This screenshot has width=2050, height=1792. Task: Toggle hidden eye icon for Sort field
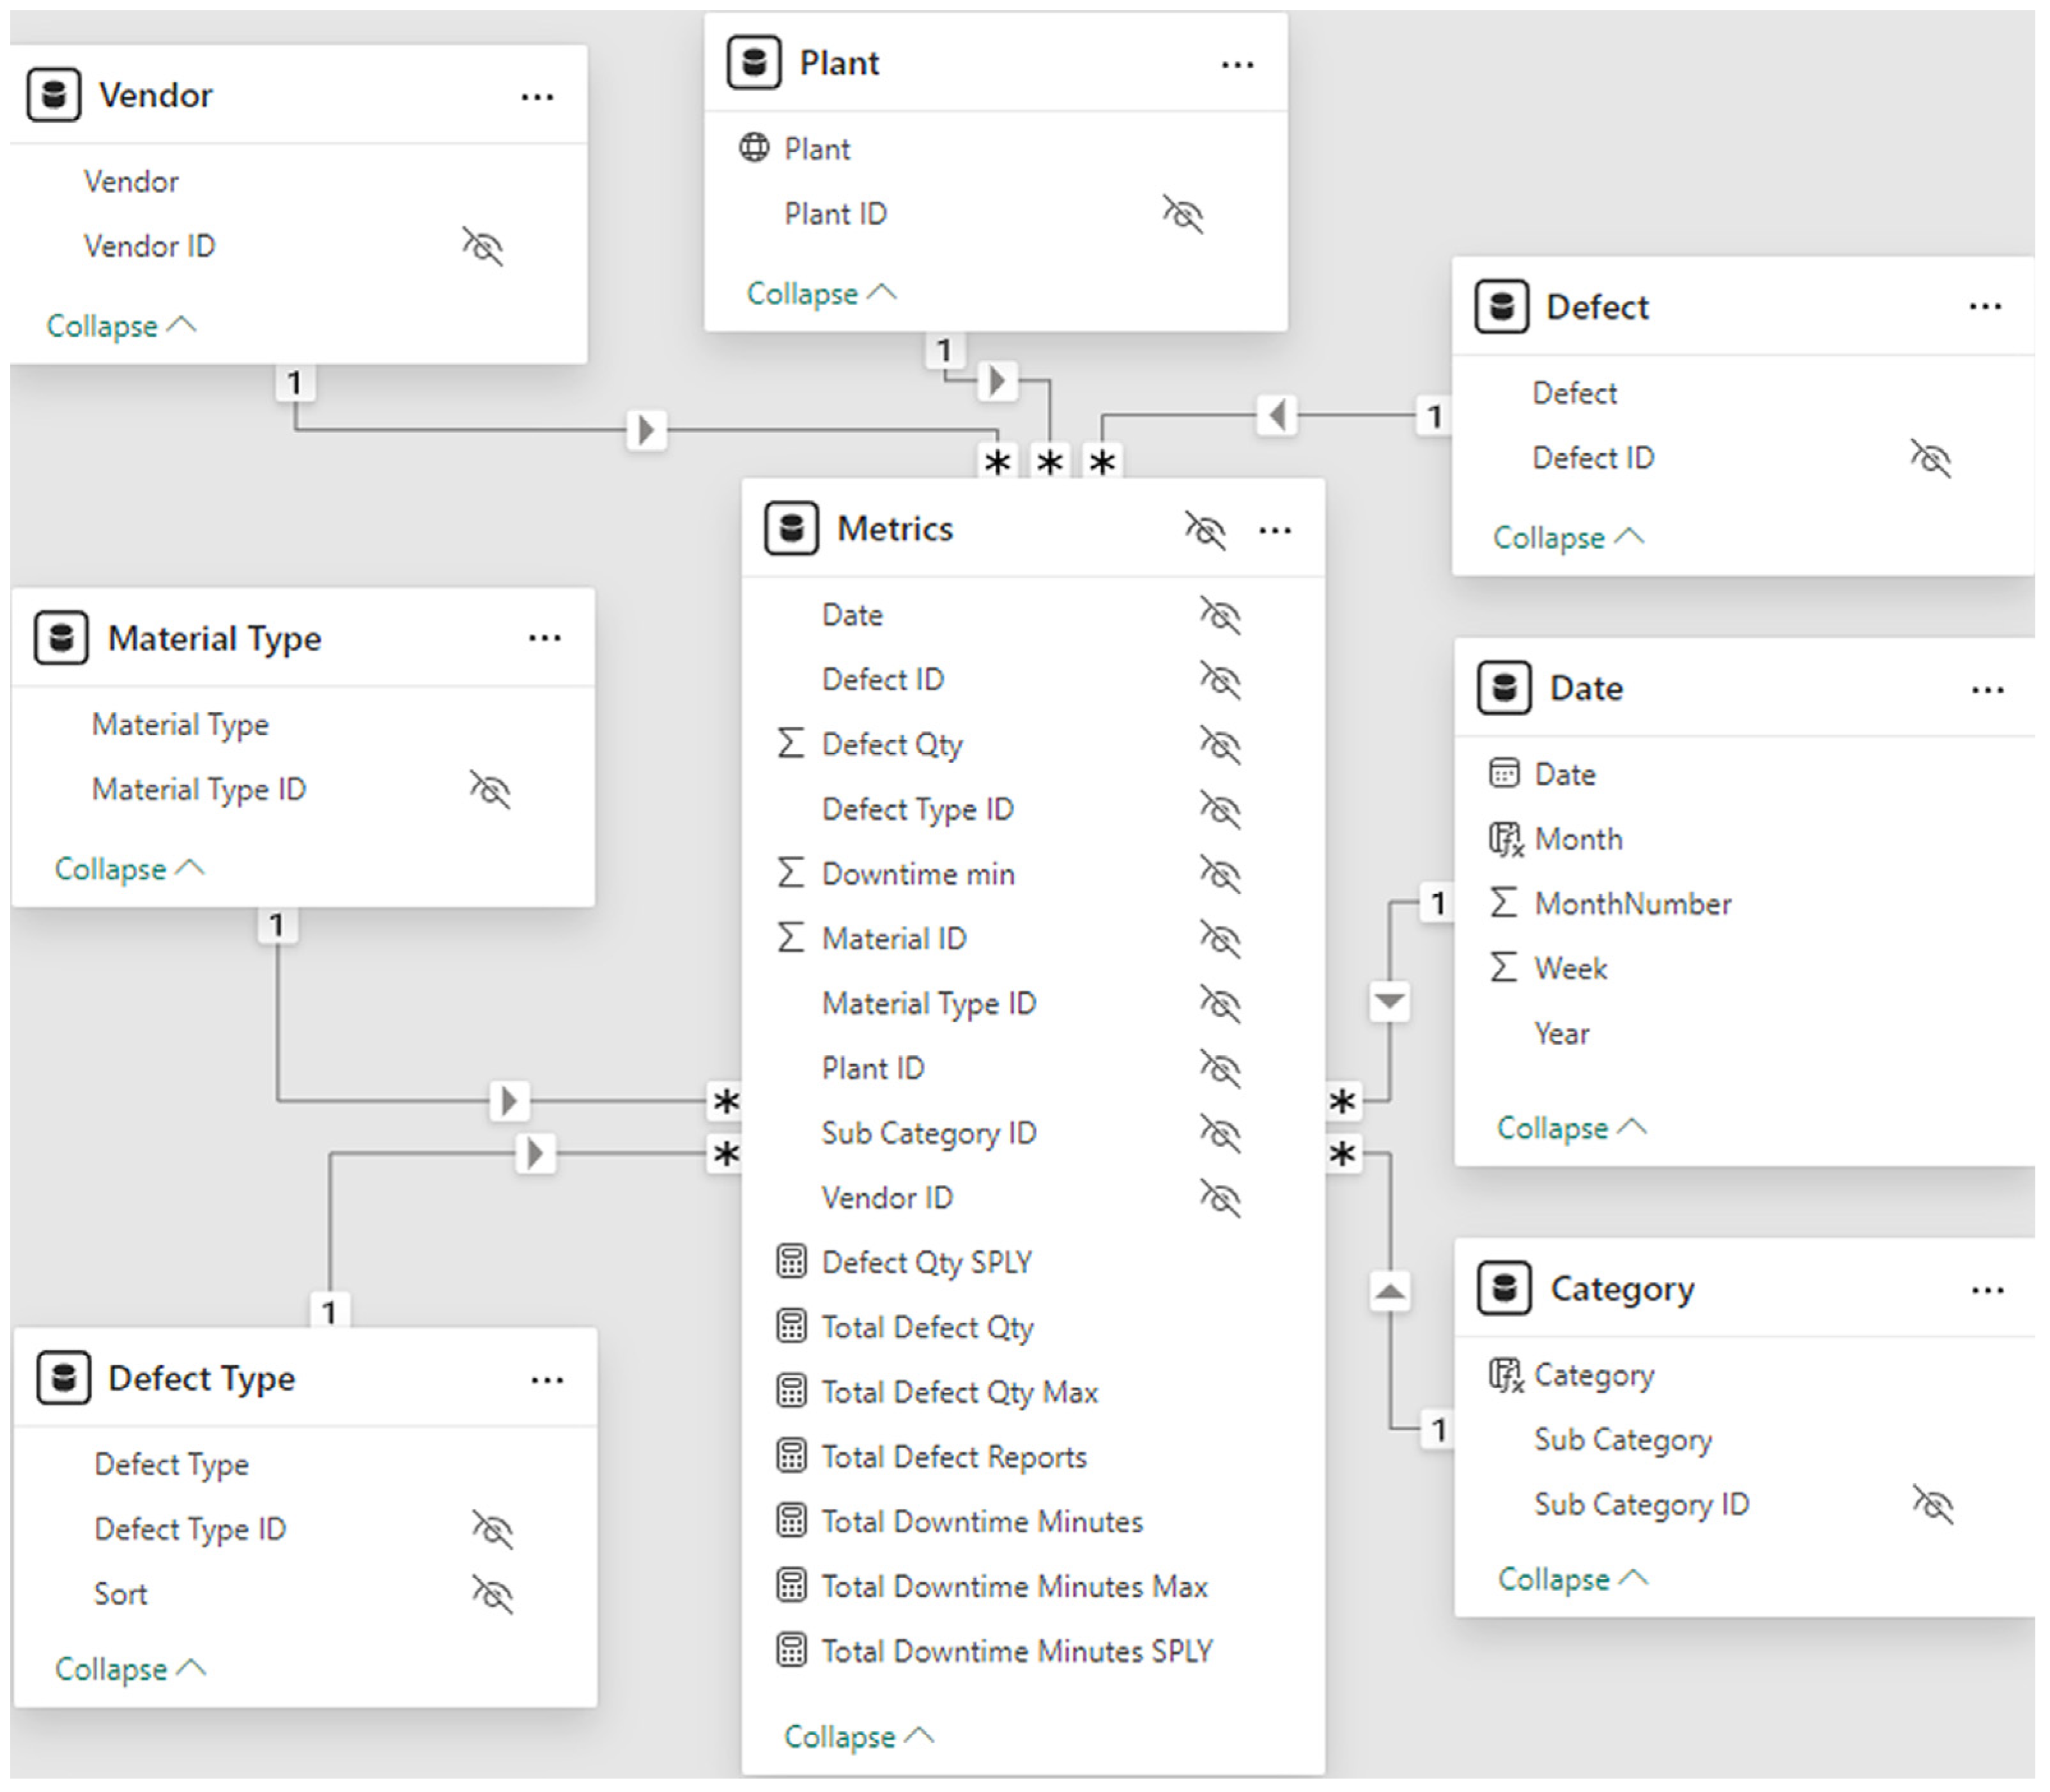point(492,1594)
